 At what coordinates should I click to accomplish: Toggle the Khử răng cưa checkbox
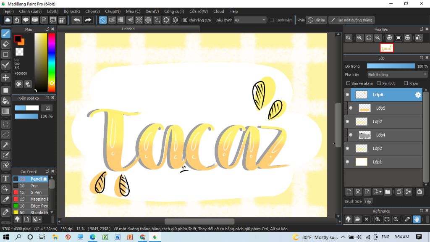point(185,20)
